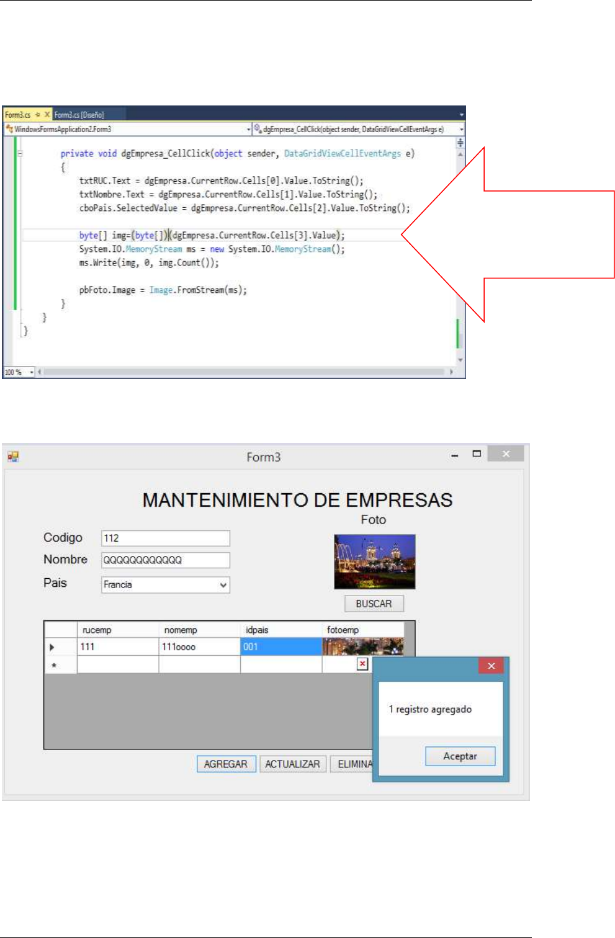Click the fotoemp image cell in row 111
The width and height of the screenshot is (615, 938).
pos(363,647)
